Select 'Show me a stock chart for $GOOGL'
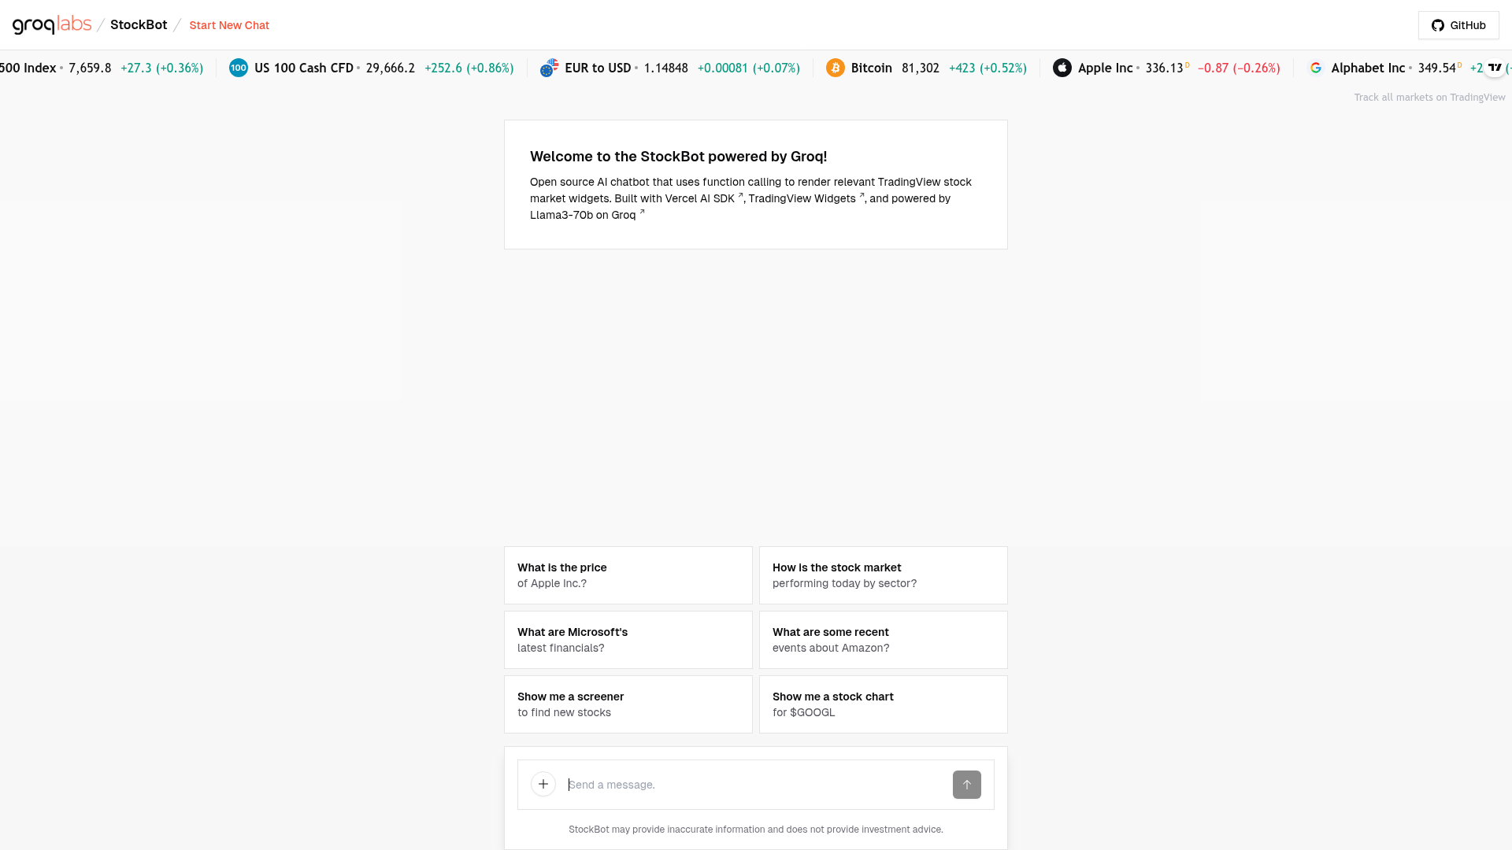The height and width of the screenshot is (850, 1512). tap(884, 704)
